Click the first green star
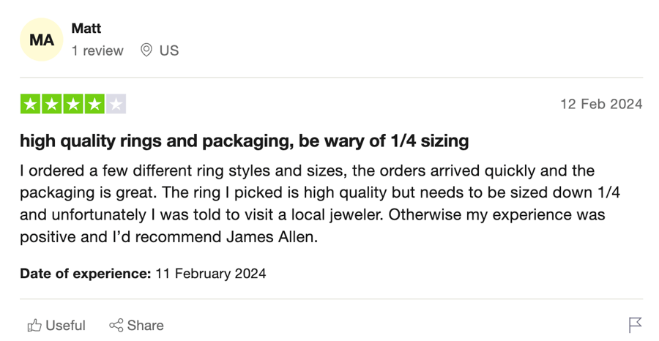Screen dimensions: 659x341 coord(30,104)
